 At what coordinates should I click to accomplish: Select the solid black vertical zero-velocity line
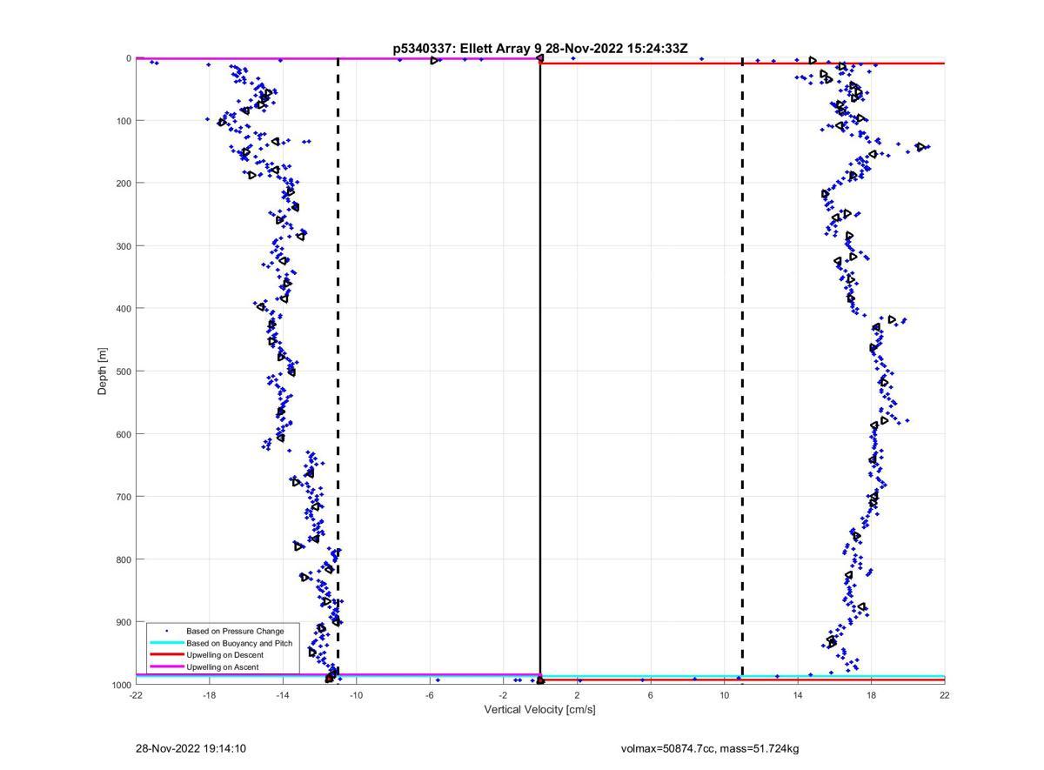tap(540, 372)
